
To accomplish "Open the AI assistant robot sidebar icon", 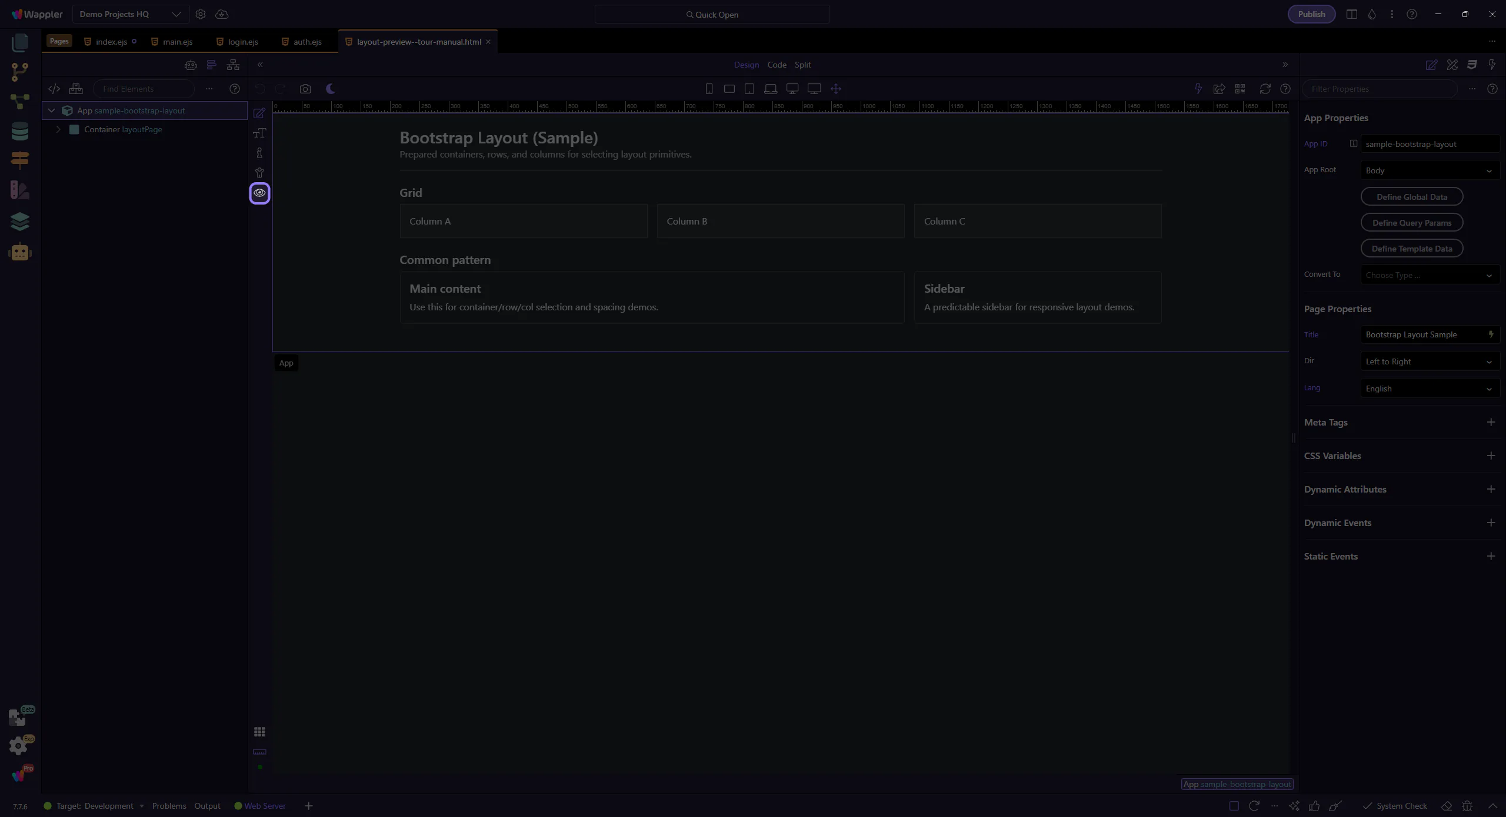I will (19, 252).
